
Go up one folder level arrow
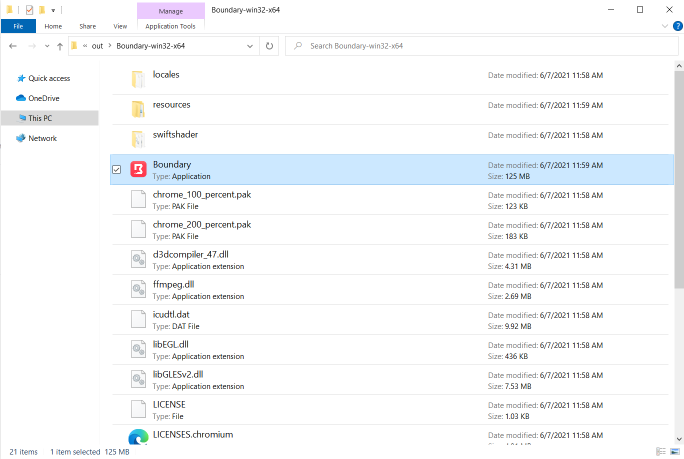coord(60,46)
